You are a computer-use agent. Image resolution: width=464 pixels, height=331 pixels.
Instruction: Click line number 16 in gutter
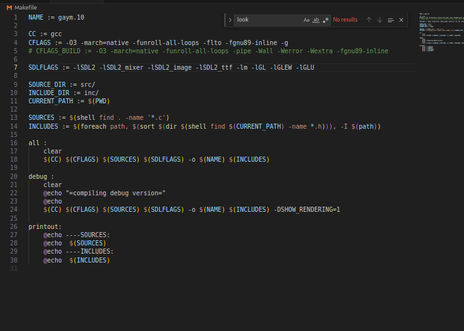pyautogui.click(x=14, y=143)
